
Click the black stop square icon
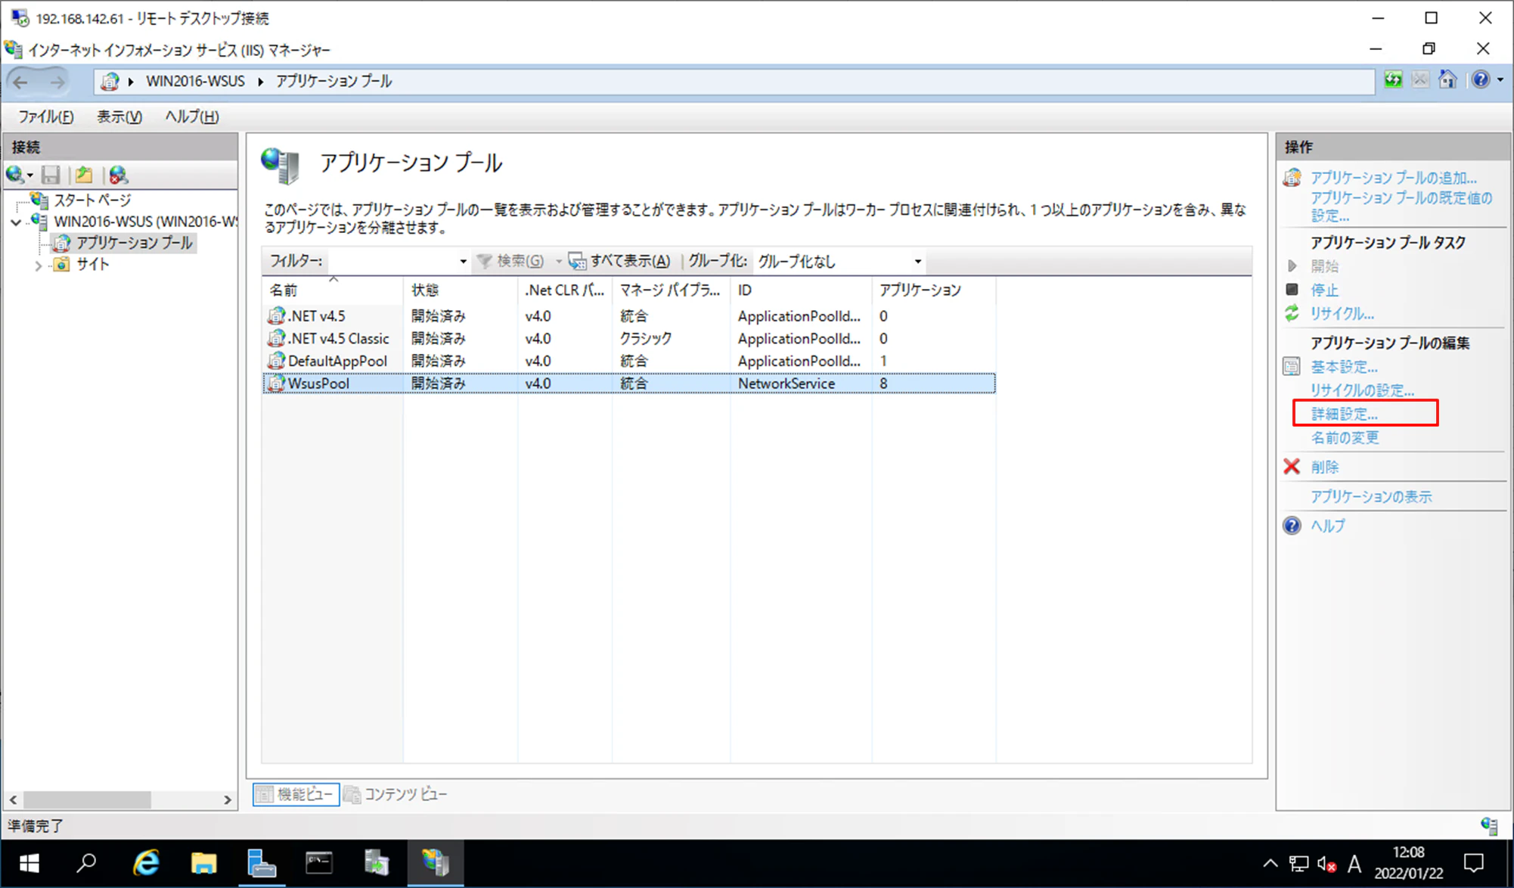(x=1292, y=290)
